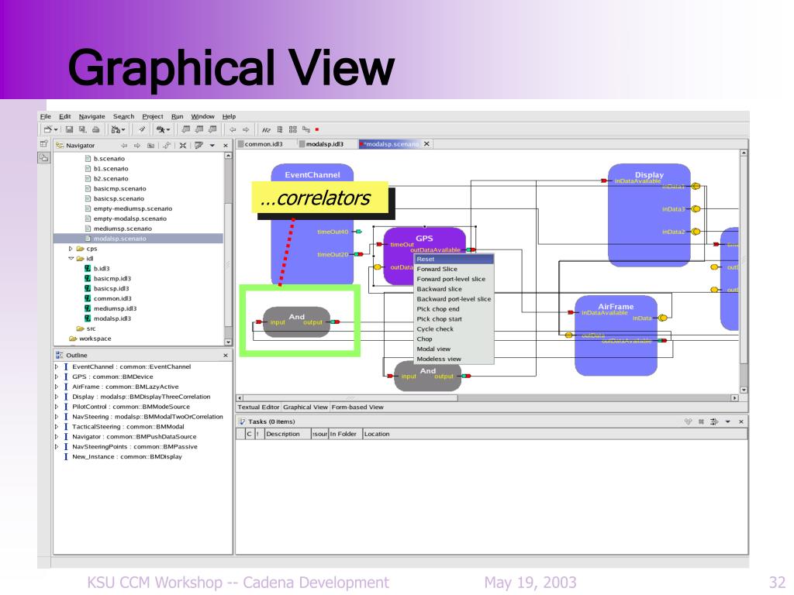Viewport: 794px width, 595px height.
Task: Click the Print toolbar icon
Action: point(95,129)
